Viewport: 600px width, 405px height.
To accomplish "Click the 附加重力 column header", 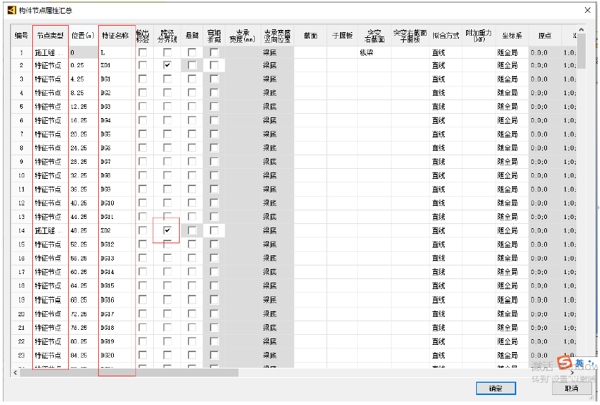I will 479,36.
